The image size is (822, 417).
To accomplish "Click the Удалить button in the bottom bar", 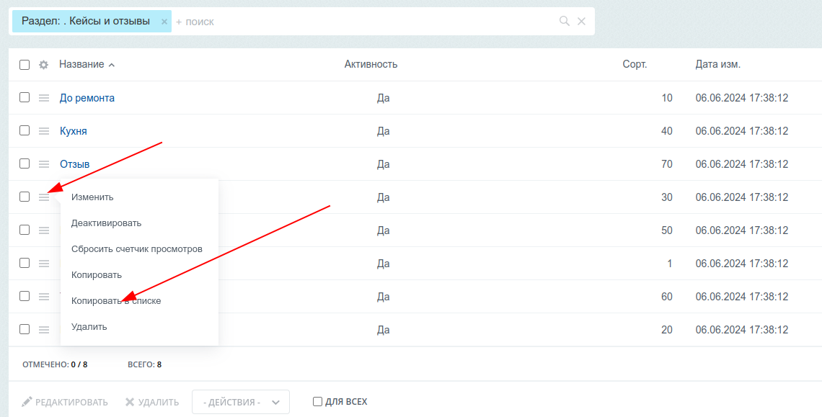I will coord(152,403).
